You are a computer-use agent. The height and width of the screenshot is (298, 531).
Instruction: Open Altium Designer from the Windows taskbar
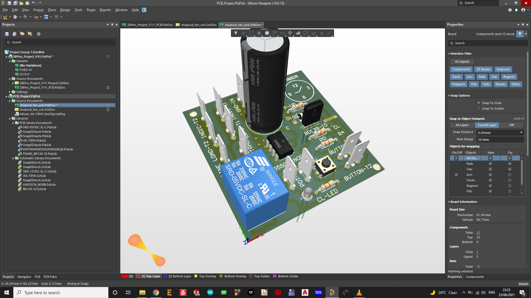coord(332,292)
